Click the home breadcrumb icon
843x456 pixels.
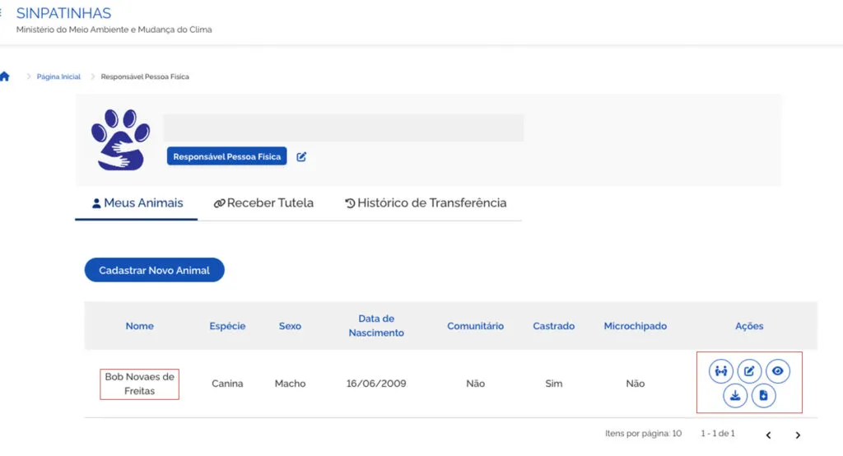[5, 77]
